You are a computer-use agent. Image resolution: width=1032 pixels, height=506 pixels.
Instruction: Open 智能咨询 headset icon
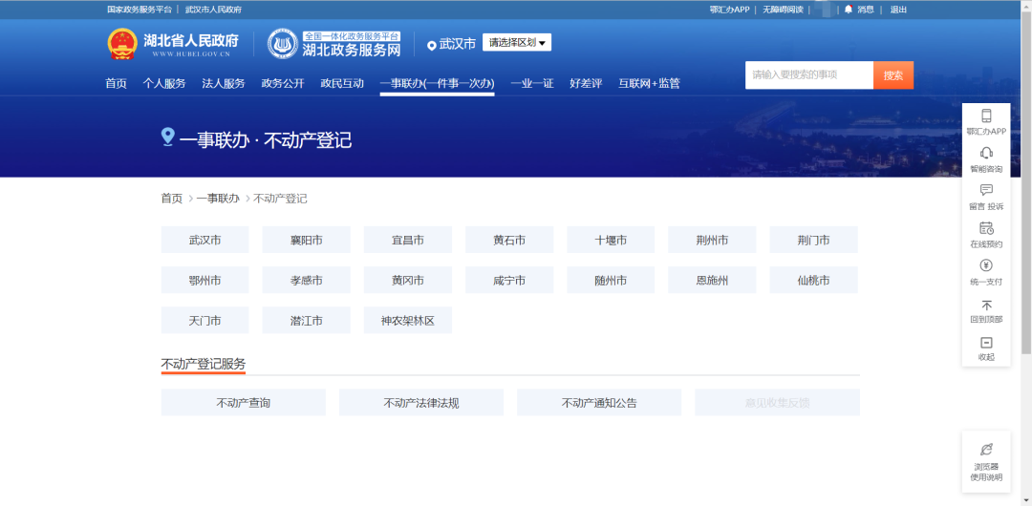pyautogui.click(x=986, y=154)
